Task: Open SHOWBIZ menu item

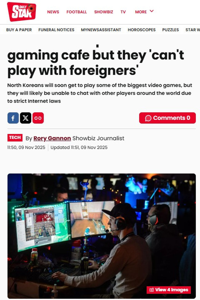Action: (104, 12)
